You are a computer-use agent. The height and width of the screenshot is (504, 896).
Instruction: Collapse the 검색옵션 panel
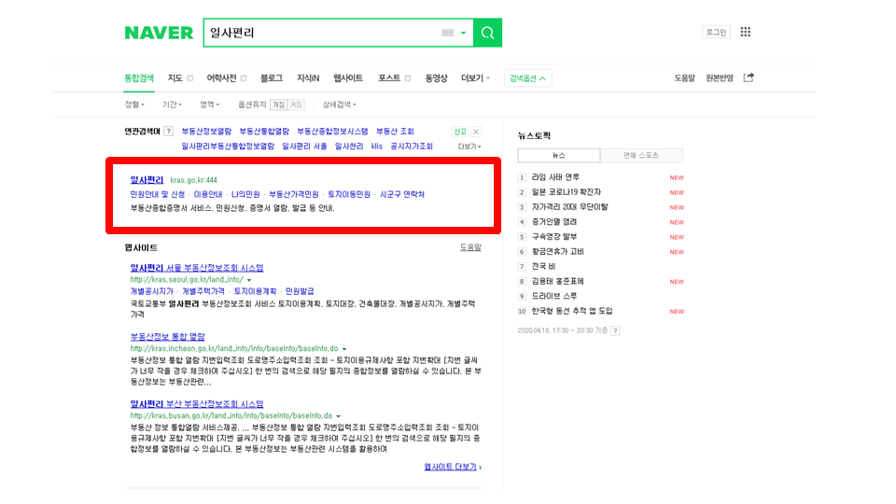(x=527, y=78)
